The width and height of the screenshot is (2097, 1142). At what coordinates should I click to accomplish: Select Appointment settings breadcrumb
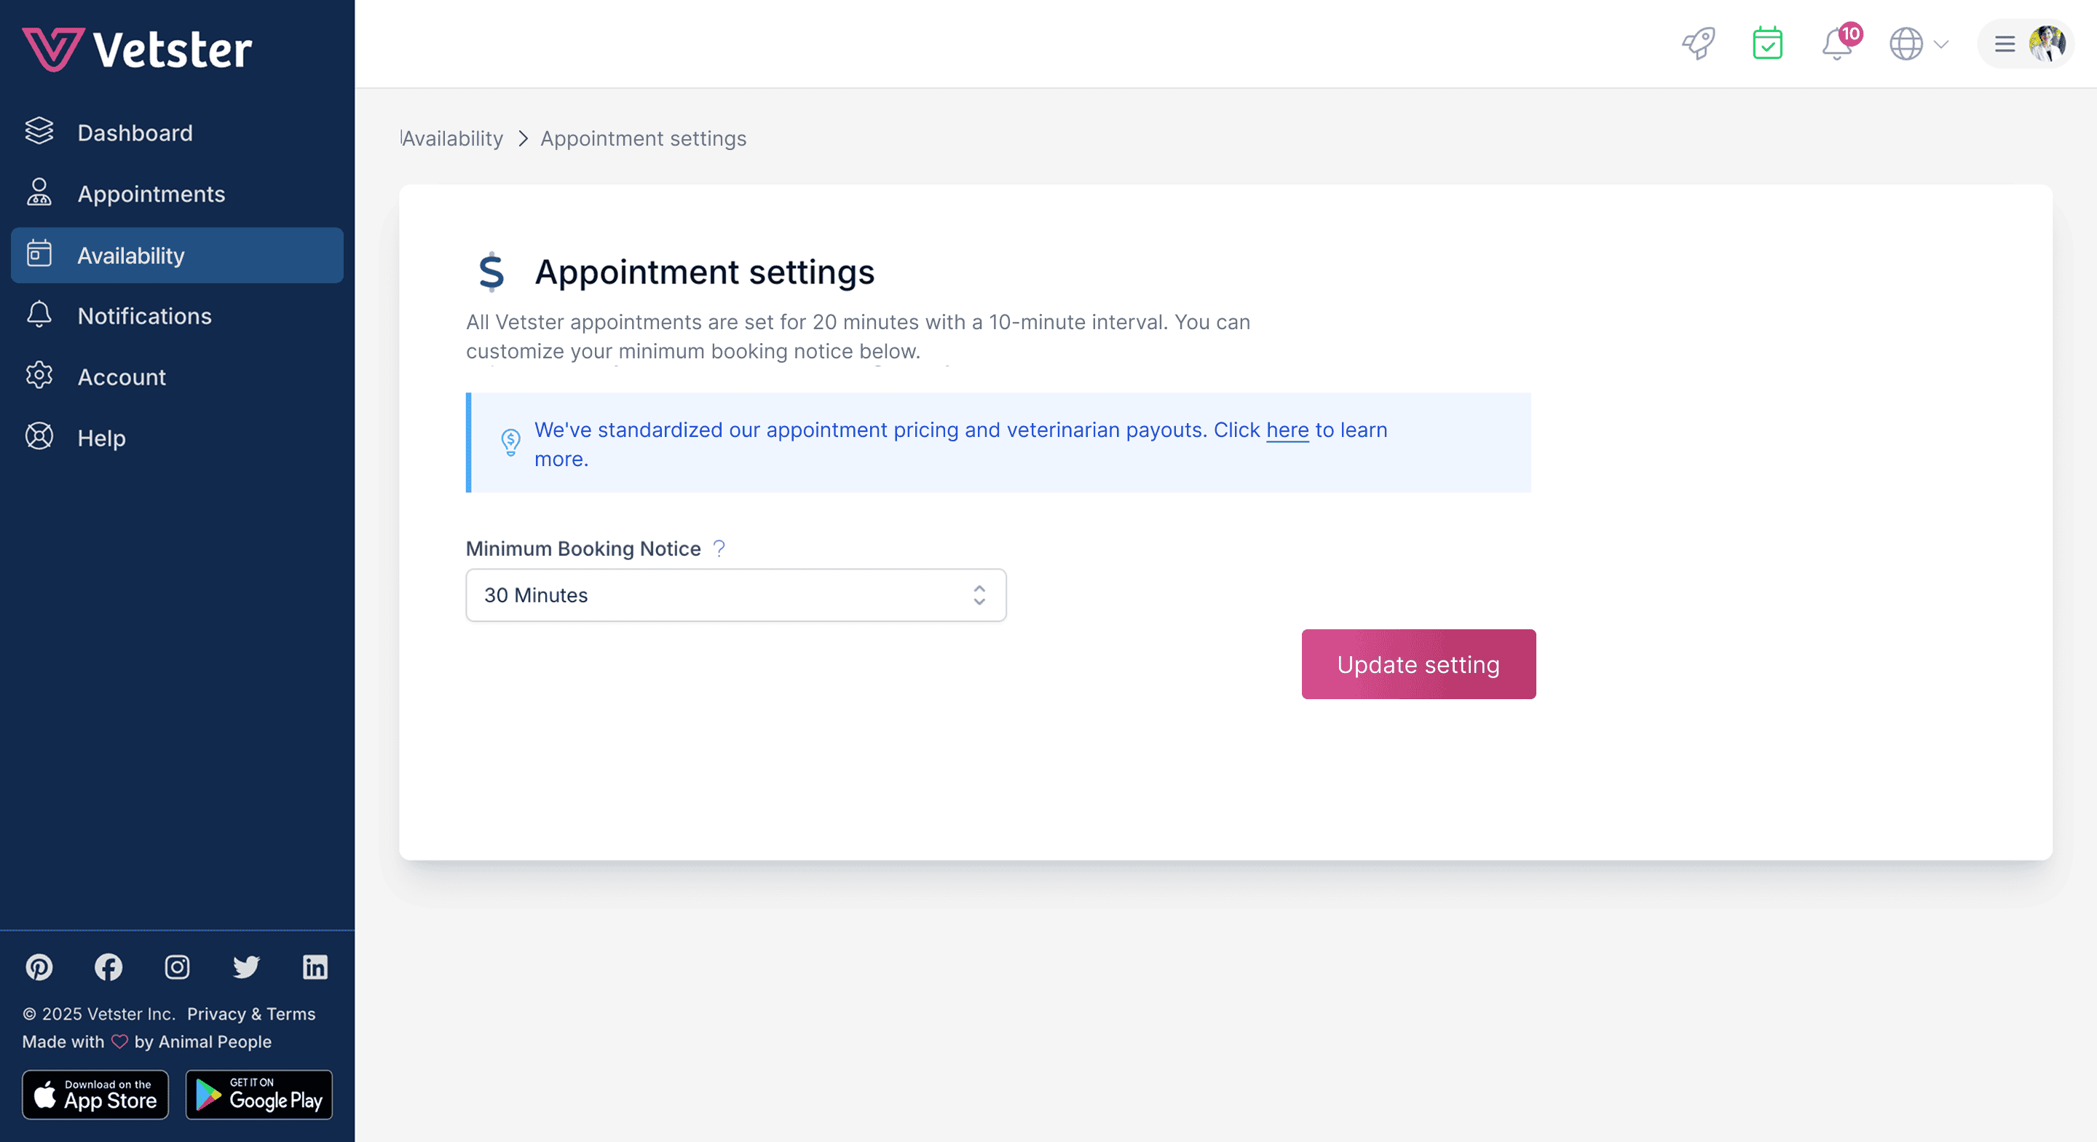(x=643, y=138)
